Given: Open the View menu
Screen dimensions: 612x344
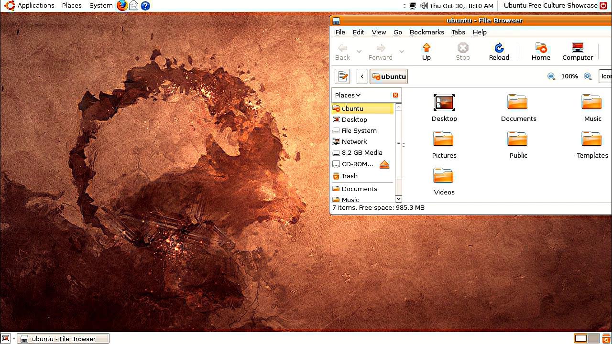Looking at the screenshot, I should tap(379, 32).
